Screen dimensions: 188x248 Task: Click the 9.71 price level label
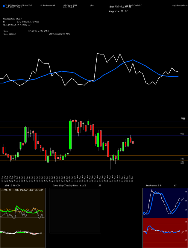[182, 134]
